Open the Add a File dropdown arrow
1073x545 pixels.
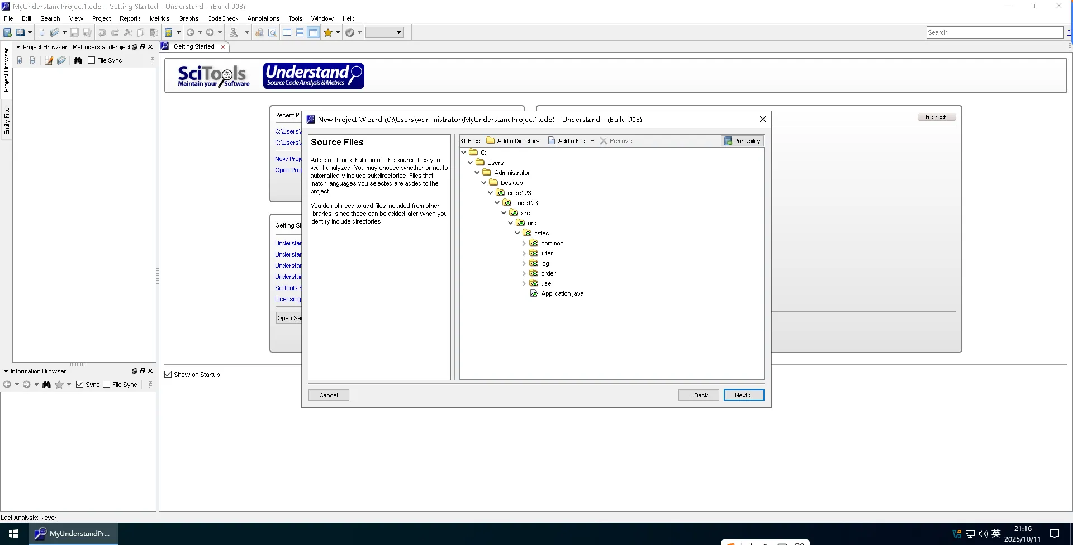point(592,141)
